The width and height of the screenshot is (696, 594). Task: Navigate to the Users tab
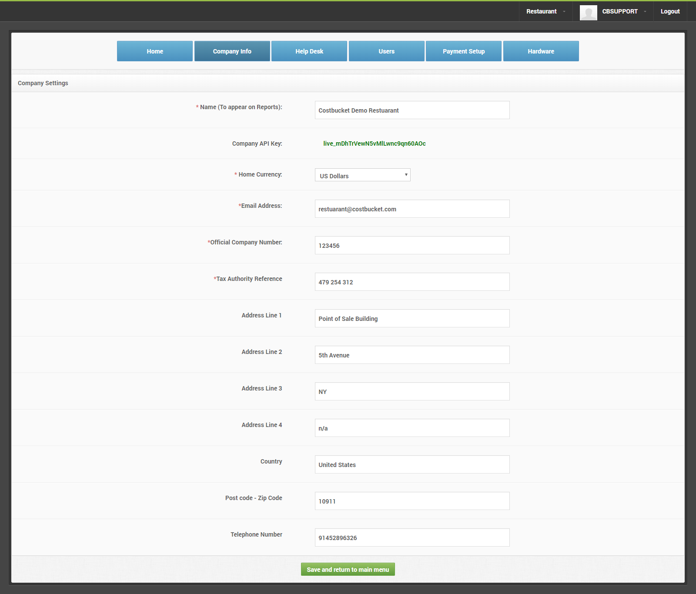coord(386,51)
